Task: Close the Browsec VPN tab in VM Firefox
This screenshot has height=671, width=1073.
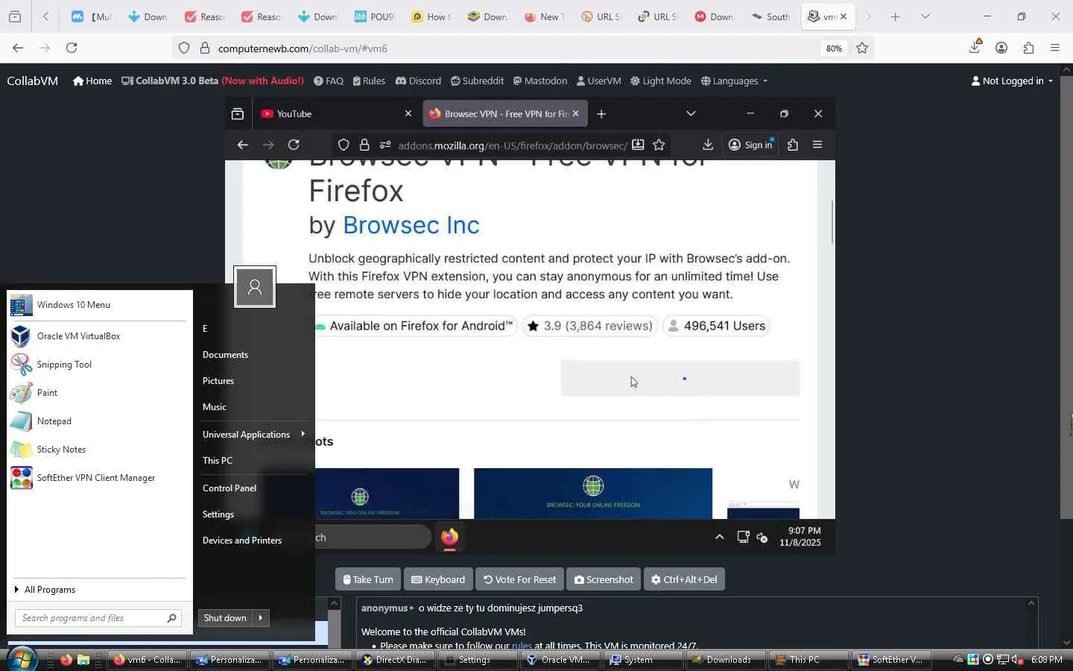Action: pyautogui.click(x=575, y=113)
